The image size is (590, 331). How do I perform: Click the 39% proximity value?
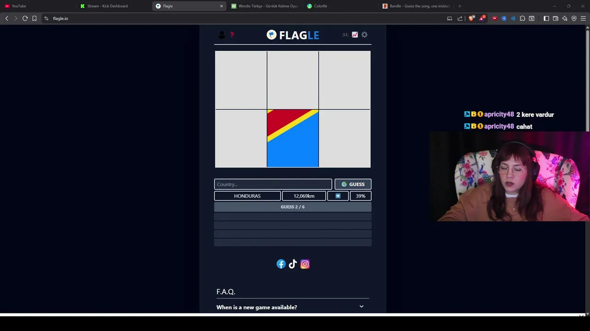(360, 196)
